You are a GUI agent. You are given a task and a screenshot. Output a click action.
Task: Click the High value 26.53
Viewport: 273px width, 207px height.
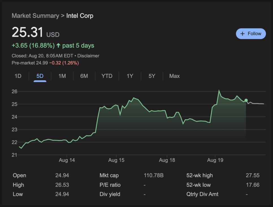pyautogui.click(x=62, y=185)
